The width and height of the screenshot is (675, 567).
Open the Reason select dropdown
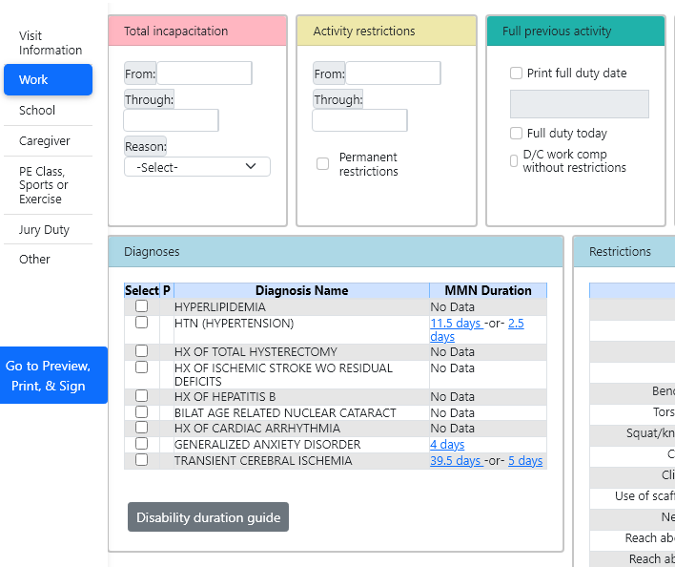point(196,167)
